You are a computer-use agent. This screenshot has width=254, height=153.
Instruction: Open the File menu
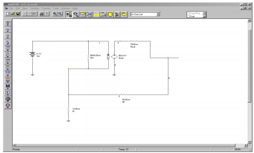tap(11, 8)
